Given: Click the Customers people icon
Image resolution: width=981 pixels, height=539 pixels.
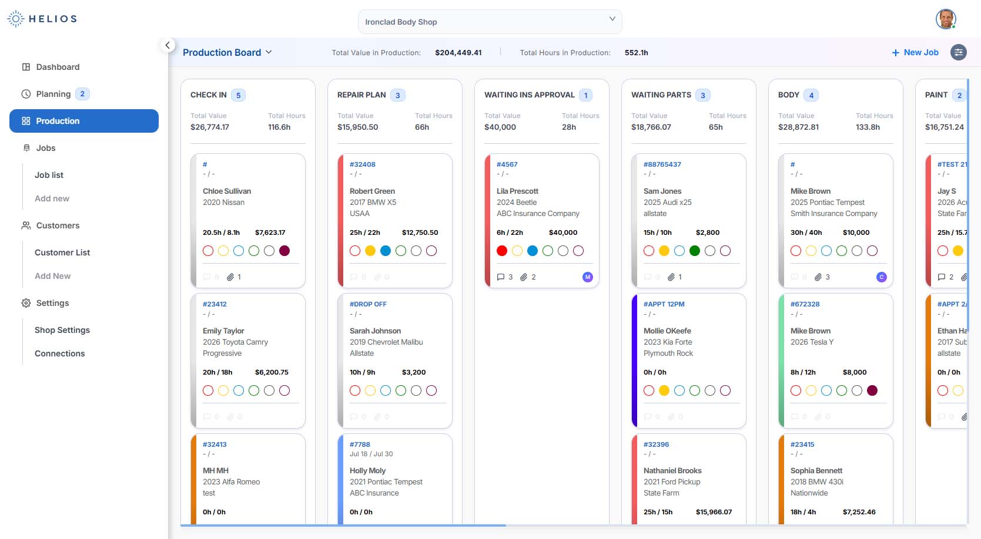Looking at the screenshot, I should (26, 225).
